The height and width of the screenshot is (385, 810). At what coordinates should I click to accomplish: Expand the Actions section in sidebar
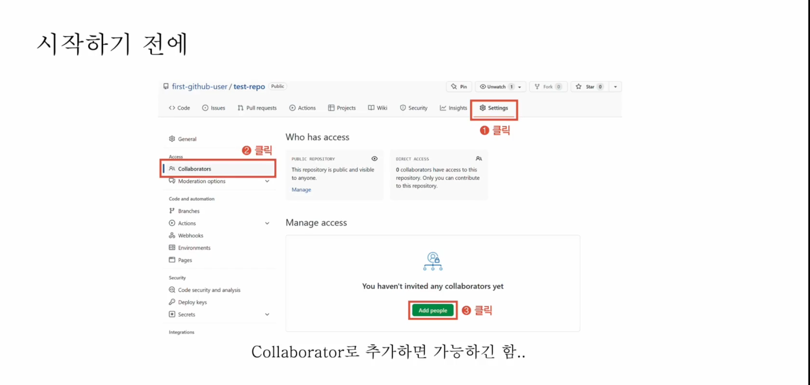pyautogui.click(x=267, y=223)
